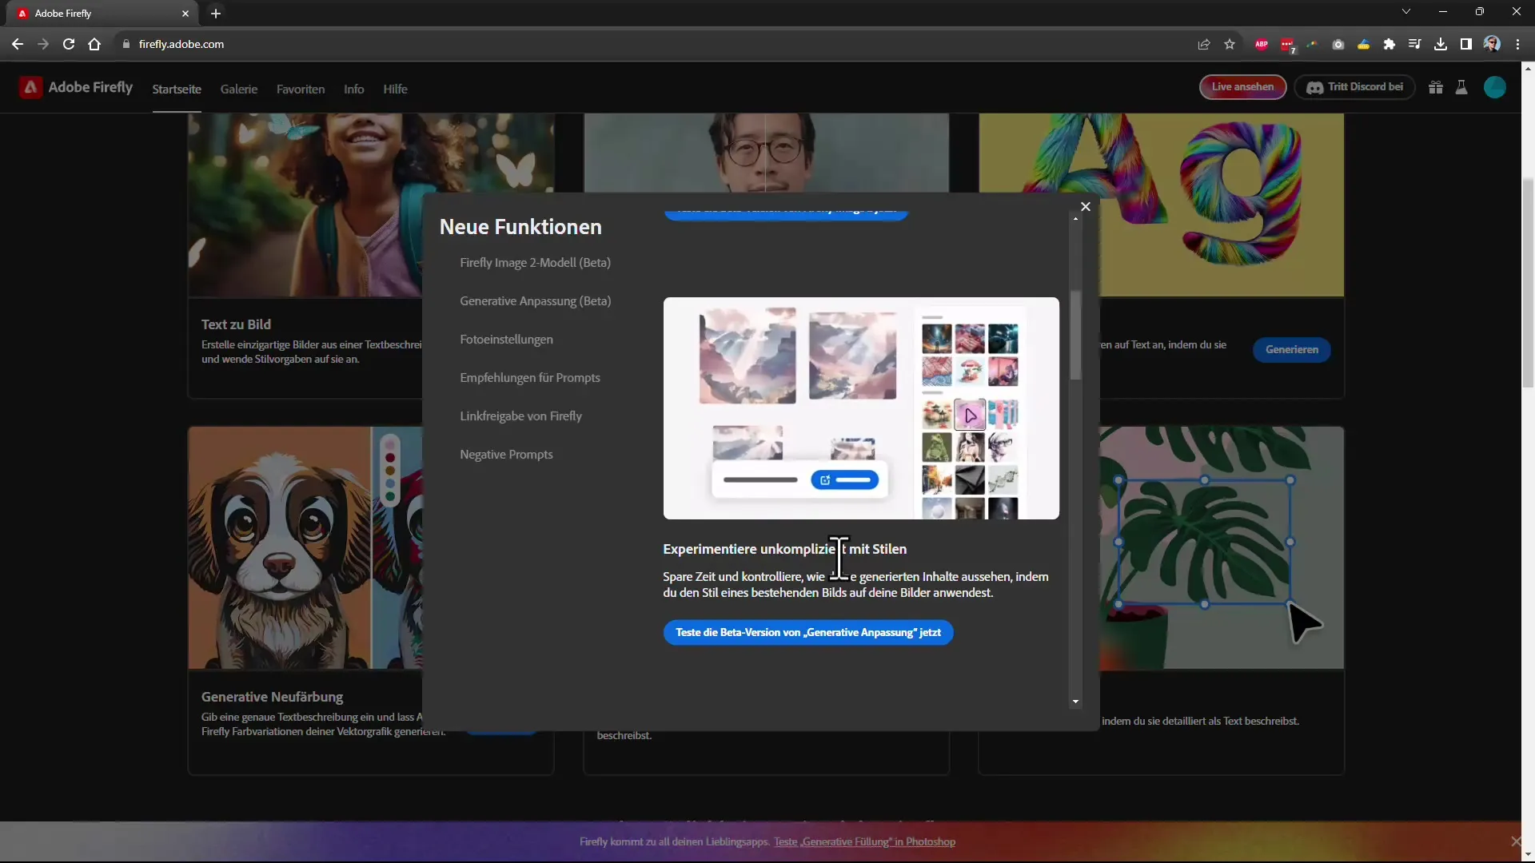Click dialog scrollbar down arrow
1535x863 pixels.
(1075, 702)
